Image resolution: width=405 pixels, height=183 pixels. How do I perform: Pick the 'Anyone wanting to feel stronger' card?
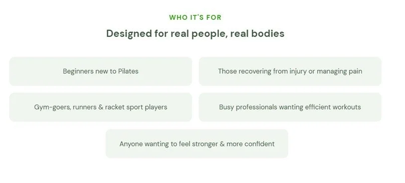pos(197,144)
